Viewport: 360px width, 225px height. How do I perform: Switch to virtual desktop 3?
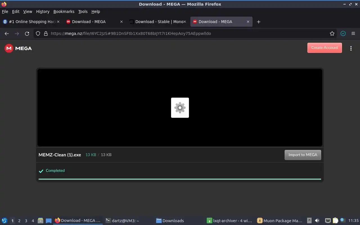[26, 221]
